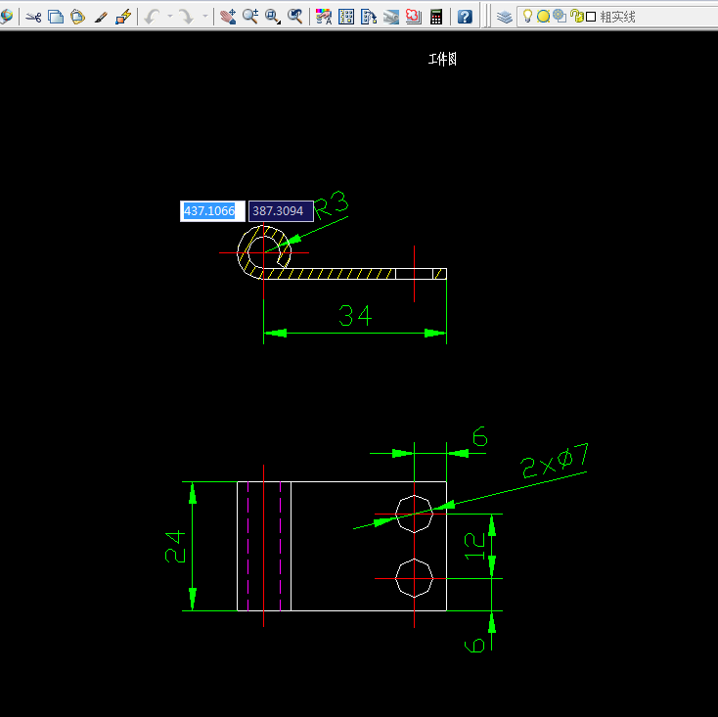Click the 387.3094 coordinate input field
The image size is (718, 717).
click(281, 211)
